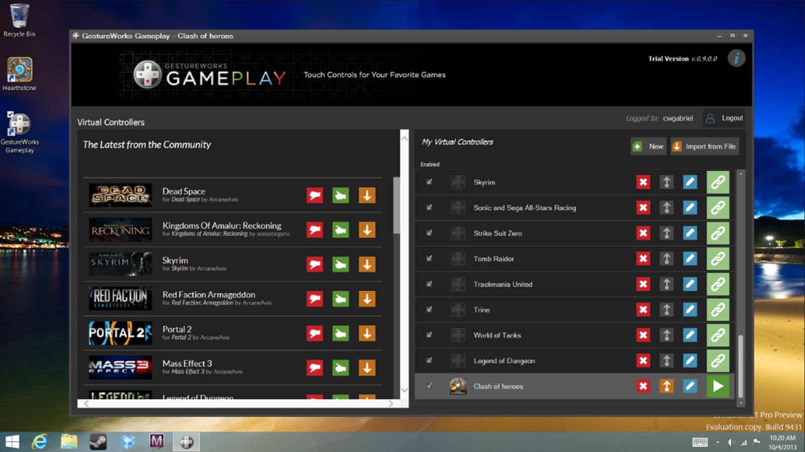This screenshot has height=452, width=805.
Task: Upload the Sonic and Sega All-Stars Racing controller
Action: [667, 207]
